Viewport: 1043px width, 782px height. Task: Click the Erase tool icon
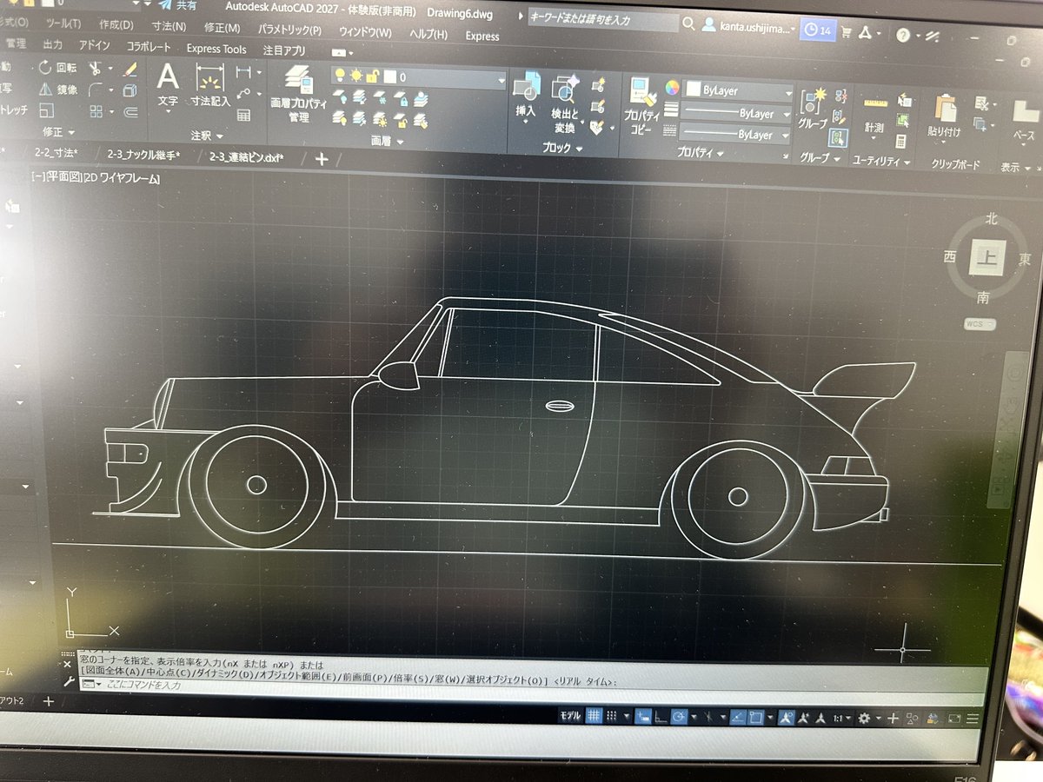(130, 68)
